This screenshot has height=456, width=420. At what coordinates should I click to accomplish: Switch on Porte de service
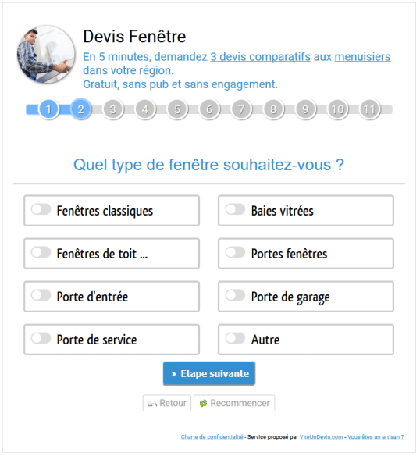coord(41,339)
